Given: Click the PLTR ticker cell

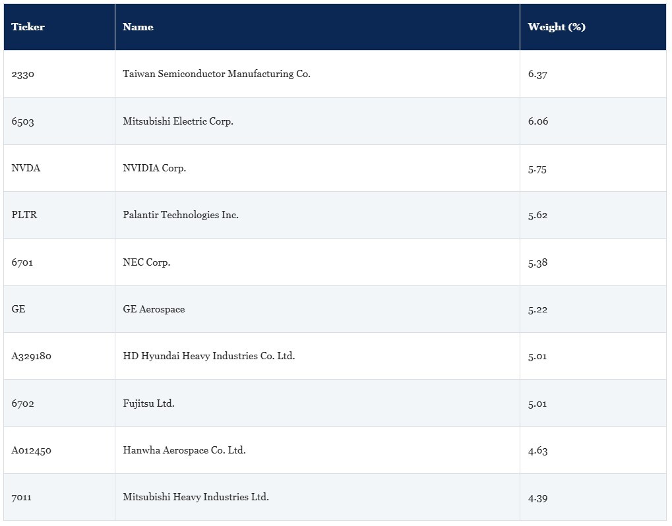Looking at the screenshot, I should [59, 215].
